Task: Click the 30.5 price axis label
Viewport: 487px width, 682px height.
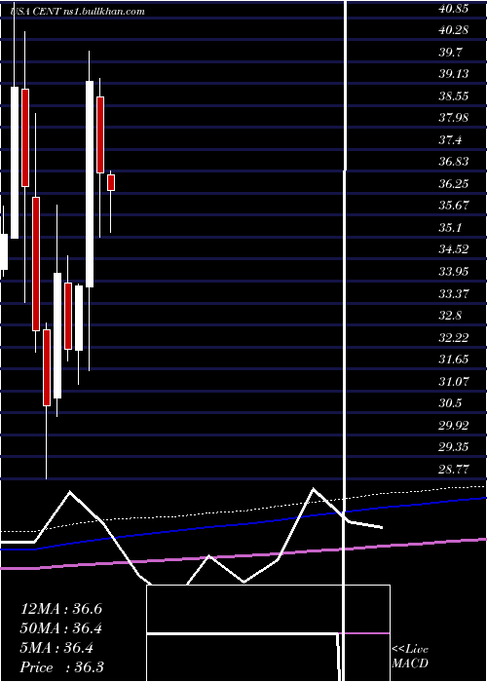Action: (450, 403)
